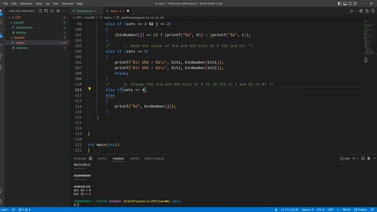Toggle bottom panel layout icon

(x=345, y=4)
